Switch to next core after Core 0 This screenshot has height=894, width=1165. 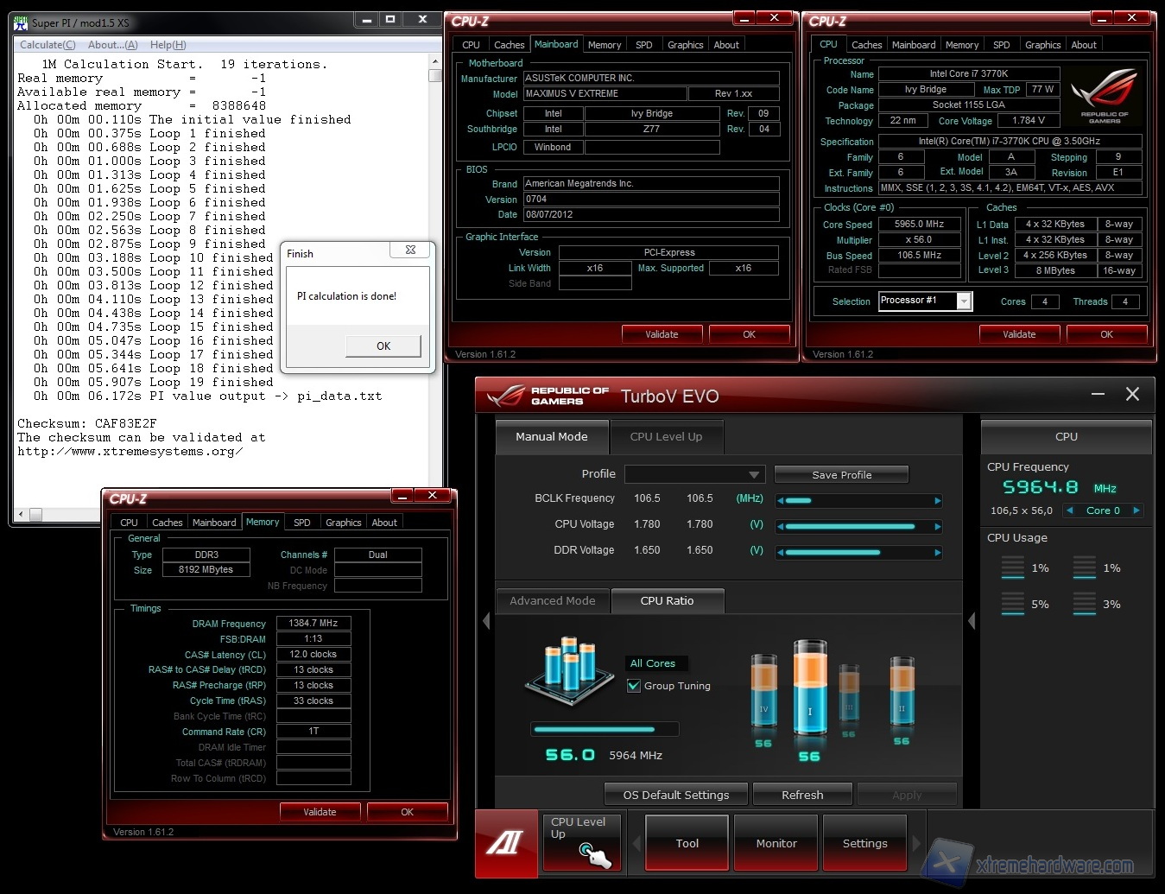pos(1137,510)
